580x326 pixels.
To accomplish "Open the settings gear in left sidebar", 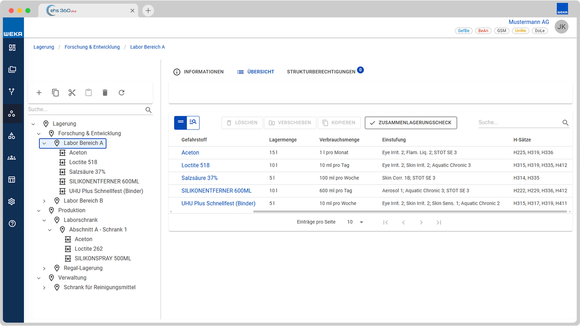I will point(12,201).
